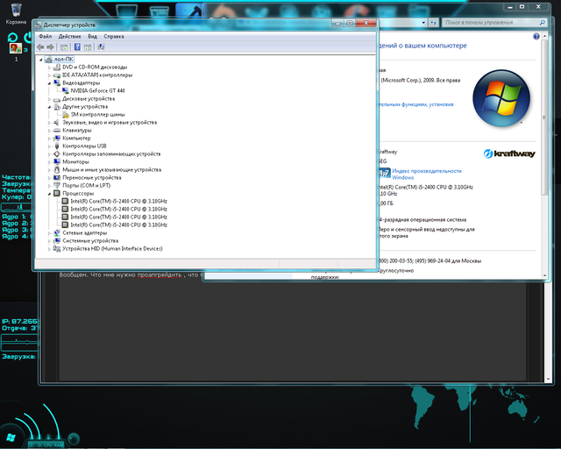Collapse the Процессоры category
561x449 pixels.
coord(49,194)
